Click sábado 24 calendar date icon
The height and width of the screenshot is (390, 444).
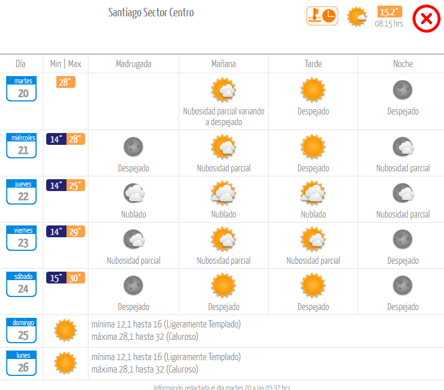21,285
